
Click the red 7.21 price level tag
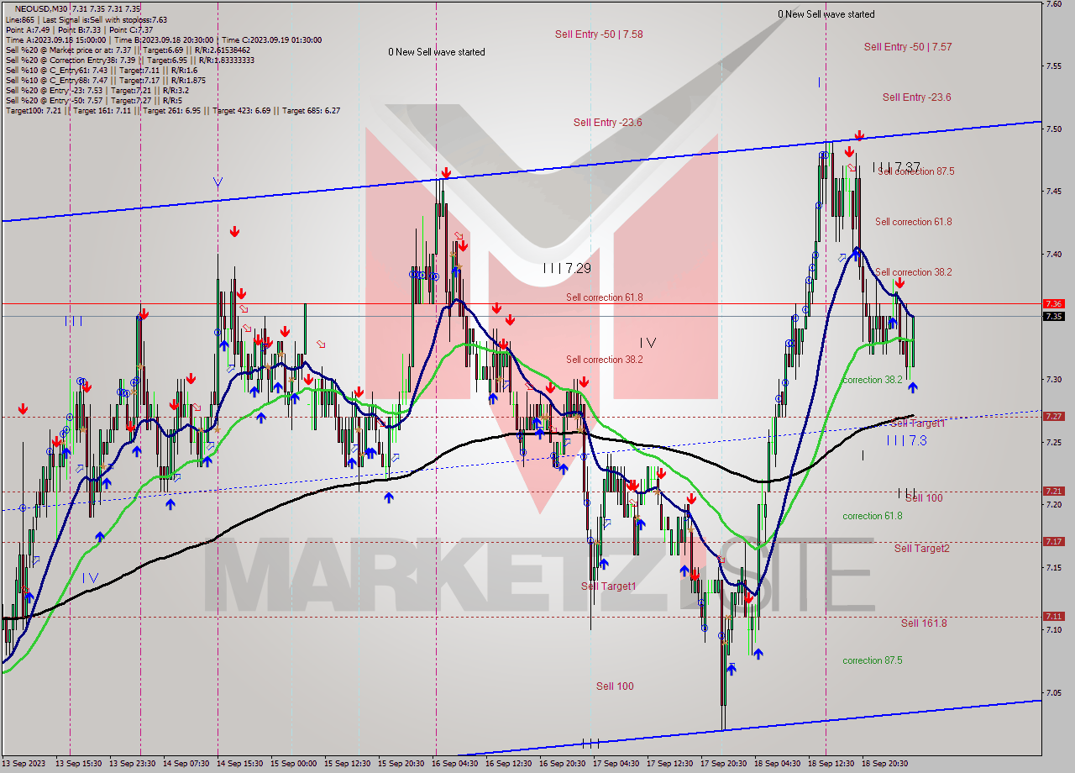pyautogui.click(x=1054, y=492)
